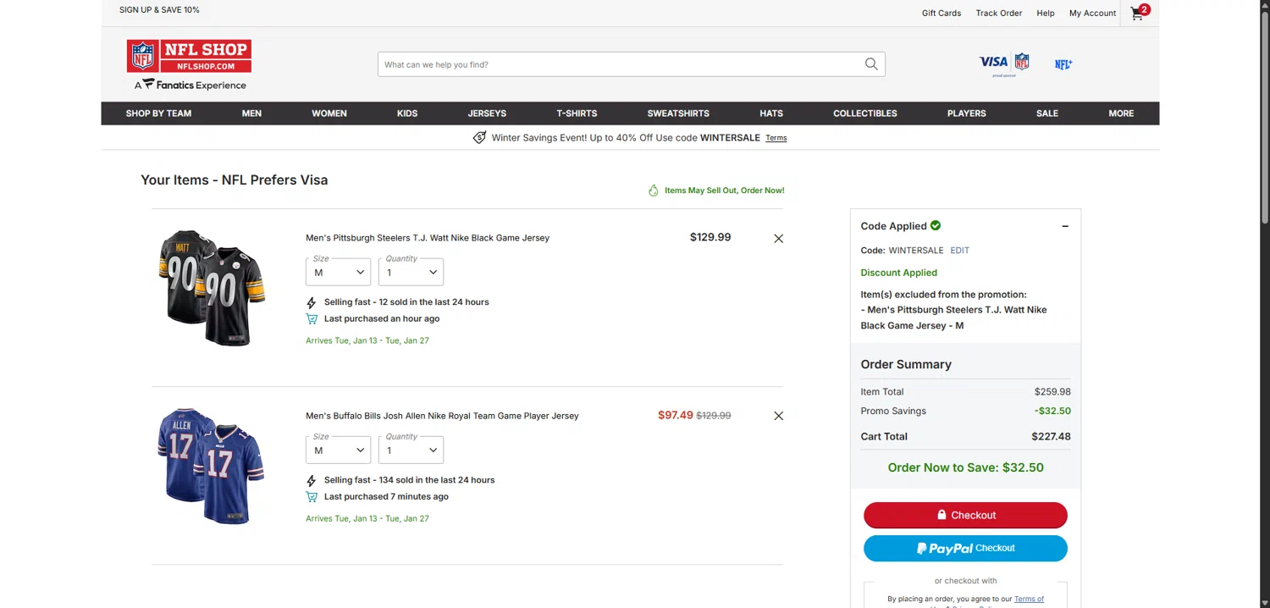Open the Players menu

[x=967, y=113]
